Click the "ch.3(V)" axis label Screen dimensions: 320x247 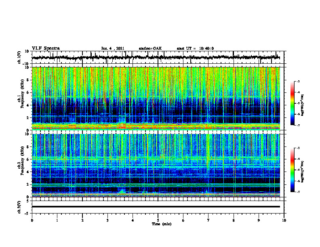19,207
